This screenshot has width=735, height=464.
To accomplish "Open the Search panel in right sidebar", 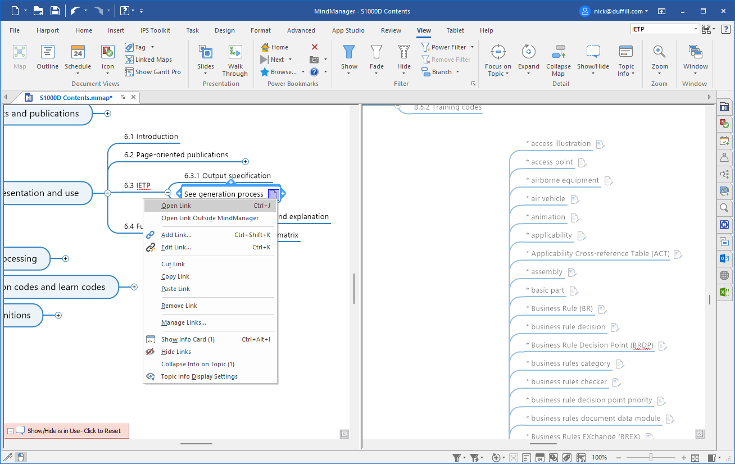I will tap(725, 208).
